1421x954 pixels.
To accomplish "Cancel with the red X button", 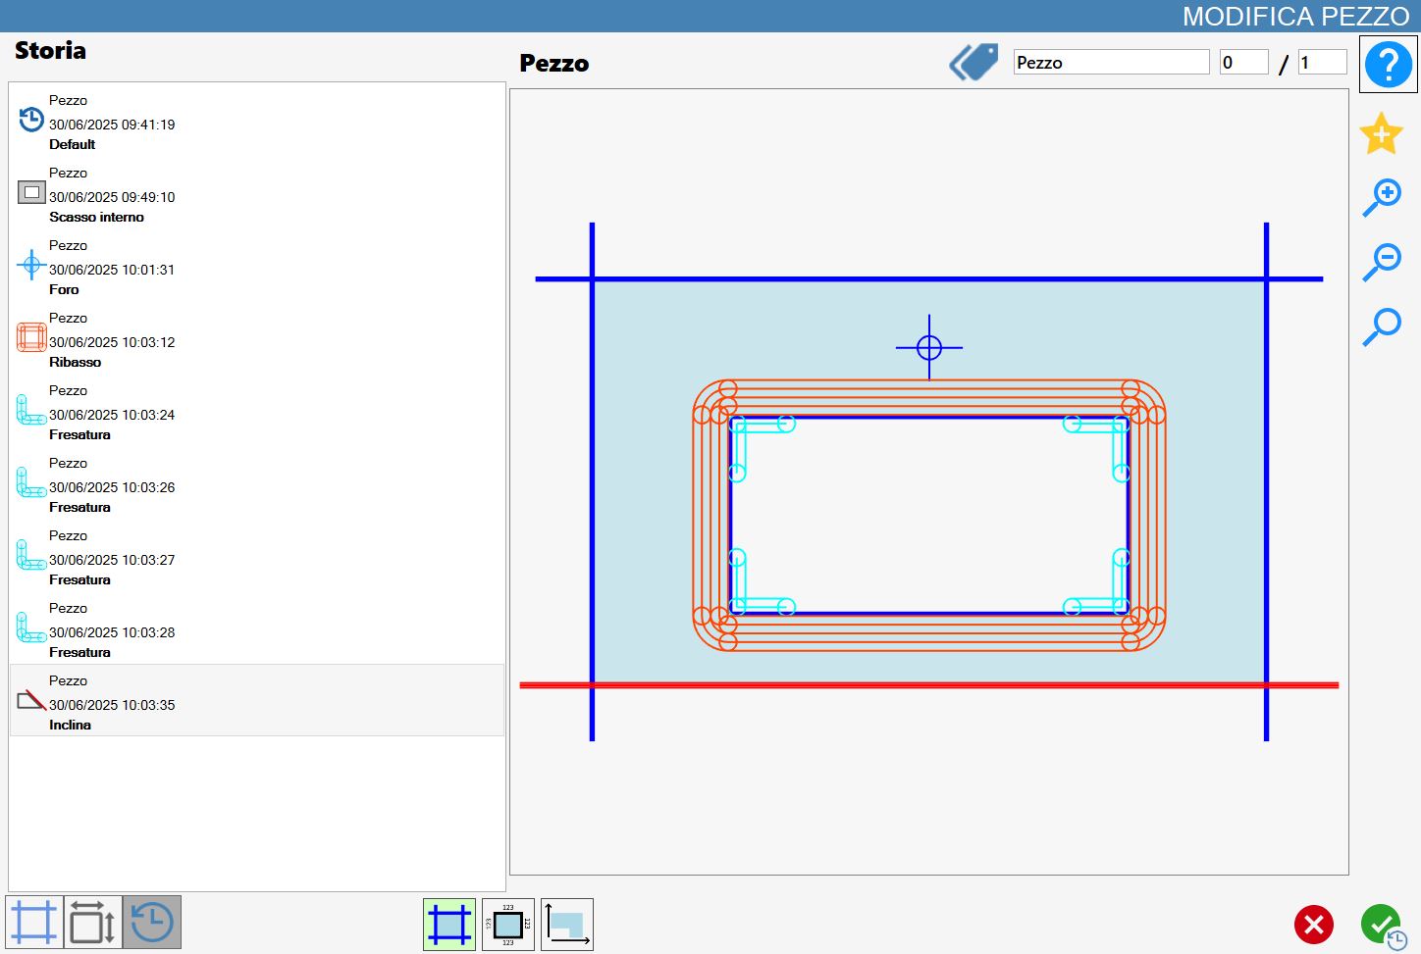I will pyautogui.click(x=1313, y=924).
